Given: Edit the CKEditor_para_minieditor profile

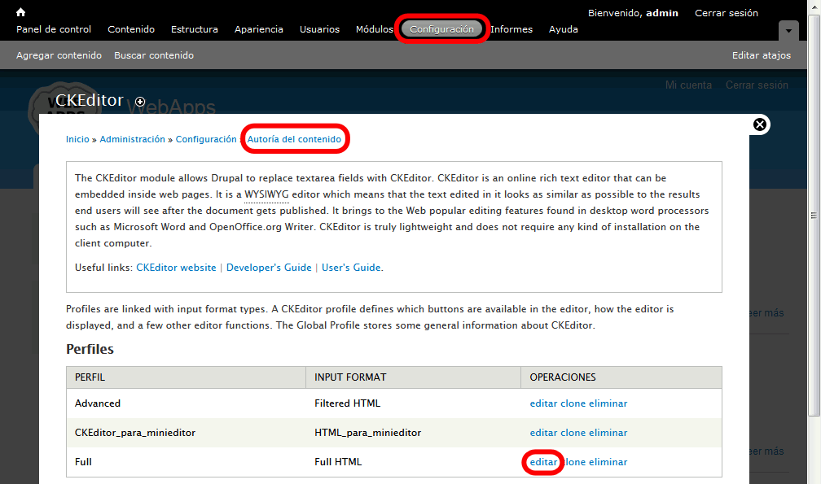Looking at the screenshot, I should pos(543,433).
